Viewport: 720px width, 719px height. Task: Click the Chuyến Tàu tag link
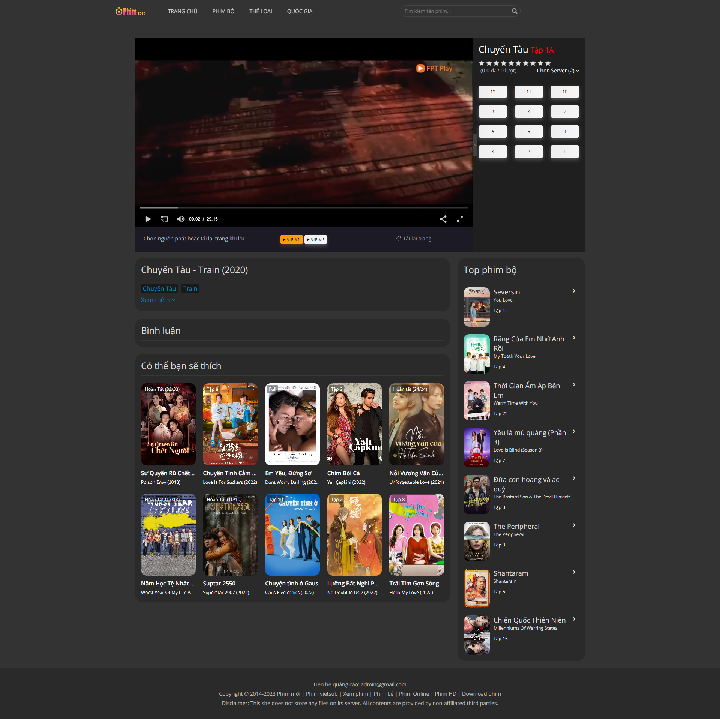(159, 288)
